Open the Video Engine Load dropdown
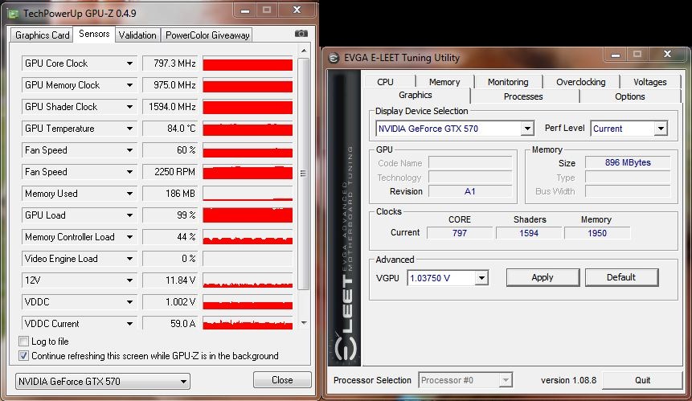 click(x=129, y=259)
